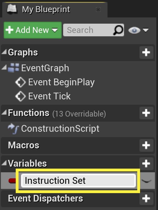The image size is (158, 210).
Task: Add a new function with plus icon
Action: [146, 113]
